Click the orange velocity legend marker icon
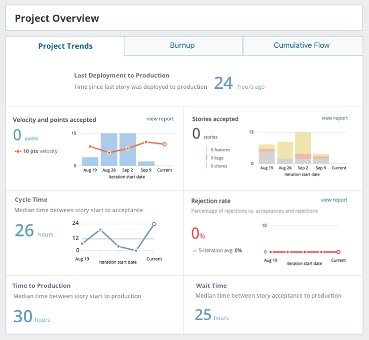The width and height of the screenshot is (369, 340). [18, 151]
